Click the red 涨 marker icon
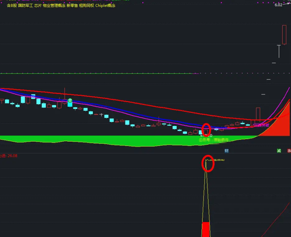The image size is (291, 237). (289, 150)
